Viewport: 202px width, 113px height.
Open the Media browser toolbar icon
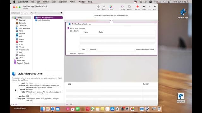pos(129,8)
